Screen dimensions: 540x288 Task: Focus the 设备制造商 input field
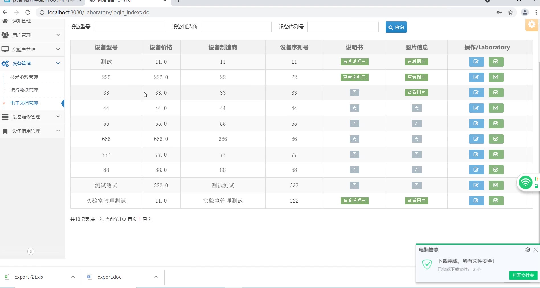pyautogui.click(x=236, y=27)
